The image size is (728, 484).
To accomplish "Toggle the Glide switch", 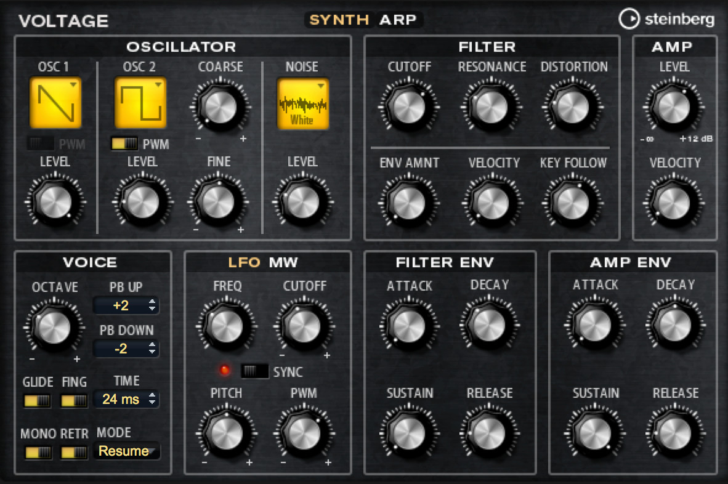I will pos(37,400).
